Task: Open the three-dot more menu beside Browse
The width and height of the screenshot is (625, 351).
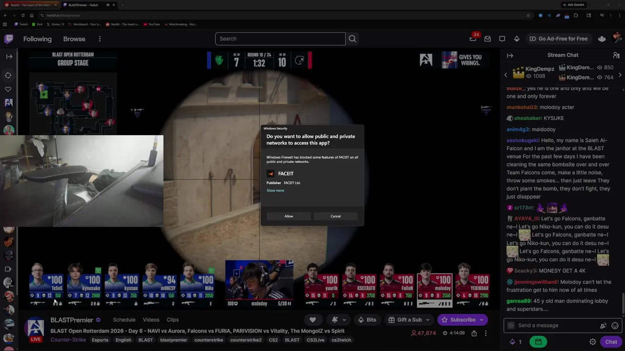Action: [100, 39]
